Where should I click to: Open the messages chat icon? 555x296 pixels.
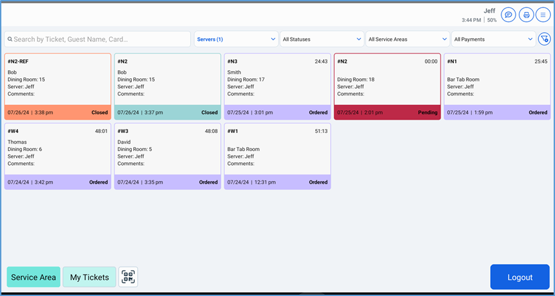click(508, 15)
